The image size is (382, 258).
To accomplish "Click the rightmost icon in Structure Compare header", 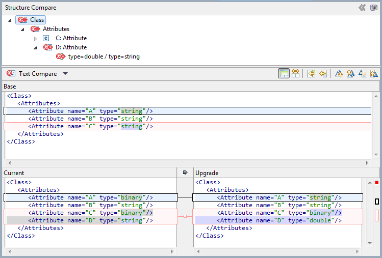I will click(x=374, y=8).
